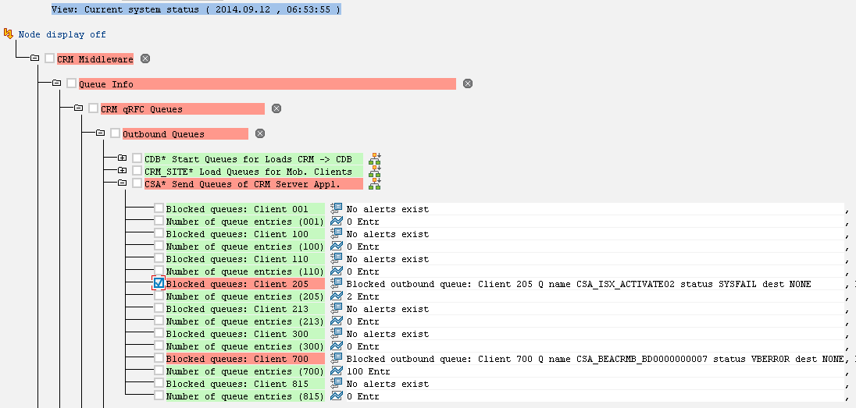Screen dimensions: 856x408
Task: Check the Blocked queues: Client 700 checkbox
Action: click(x=159, y=358)
